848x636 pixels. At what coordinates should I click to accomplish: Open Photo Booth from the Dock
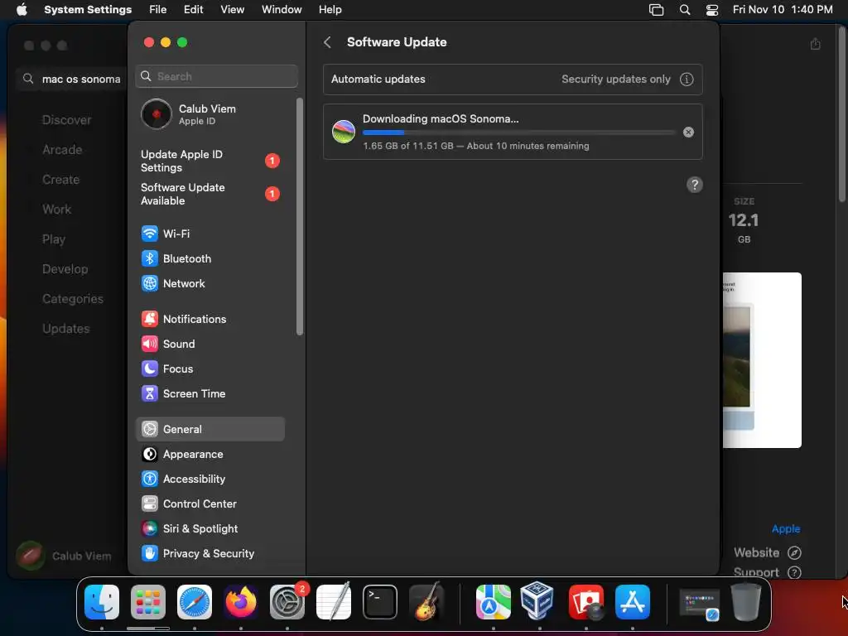point(586,602)
